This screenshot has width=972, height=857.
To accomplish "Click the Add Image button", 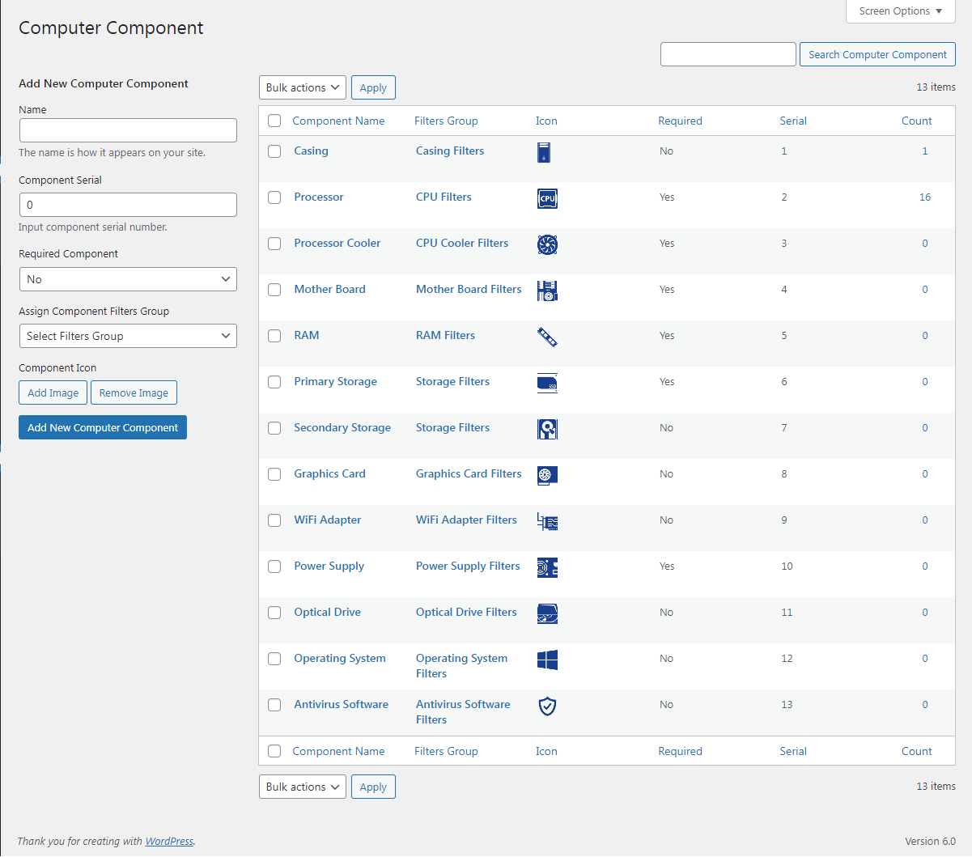I will [53, 392].
